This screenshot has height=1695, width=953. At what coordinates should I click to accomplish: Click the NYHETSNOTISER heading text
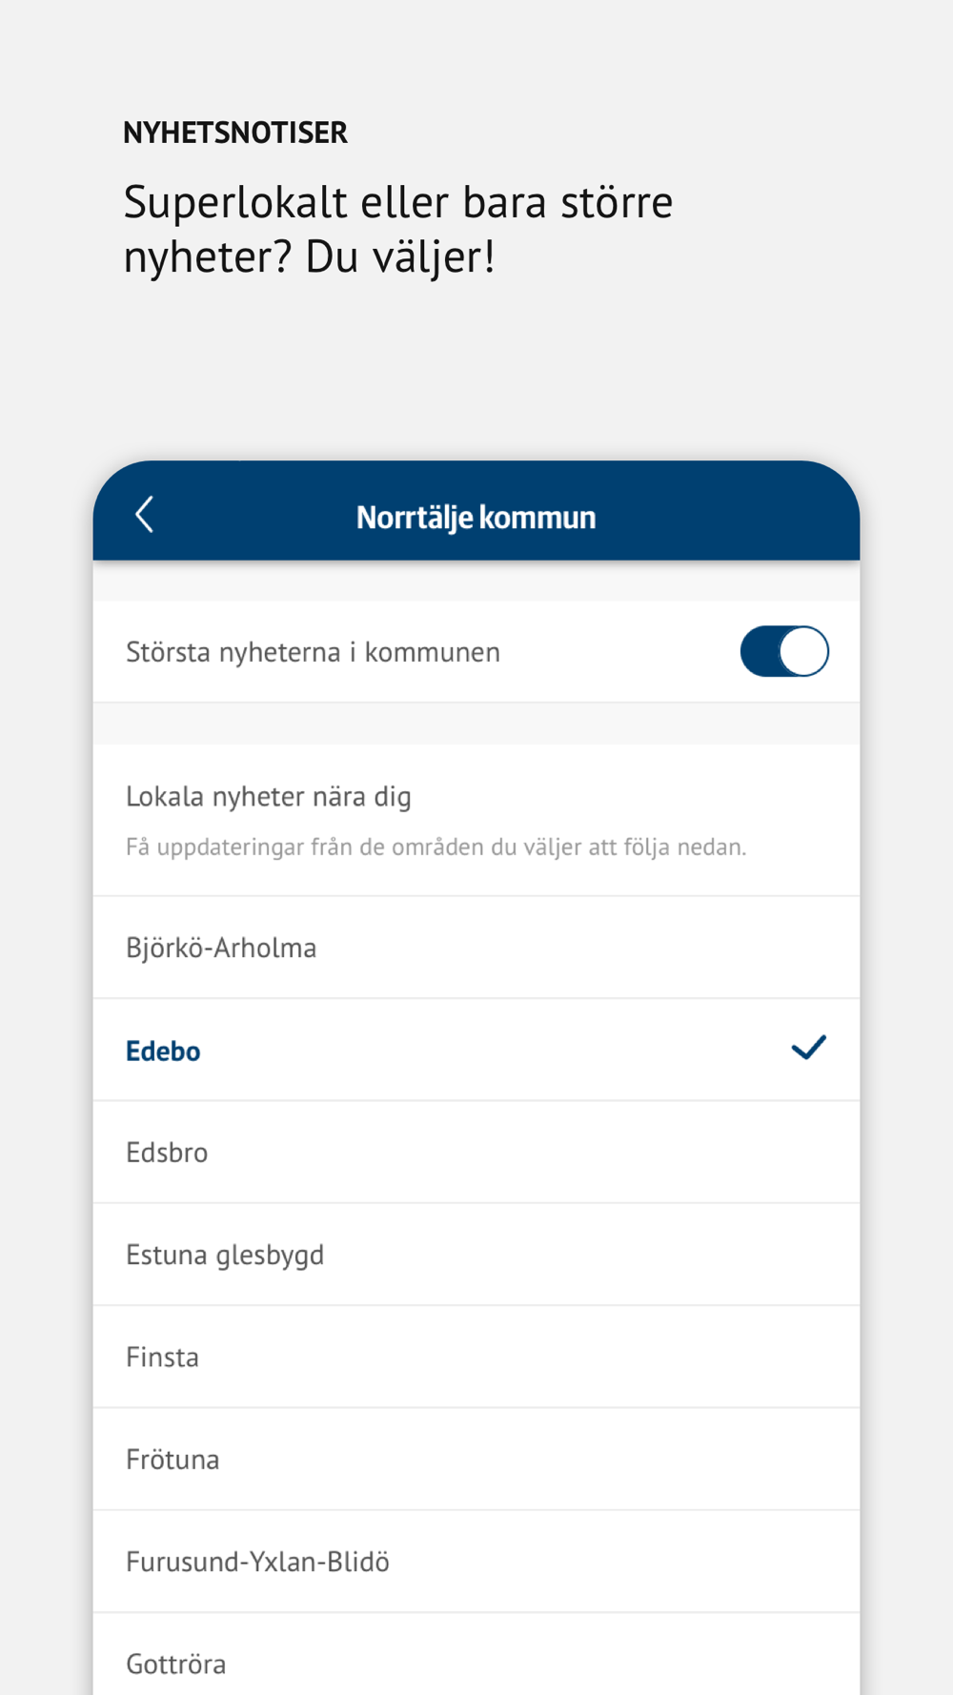(235, 133)
